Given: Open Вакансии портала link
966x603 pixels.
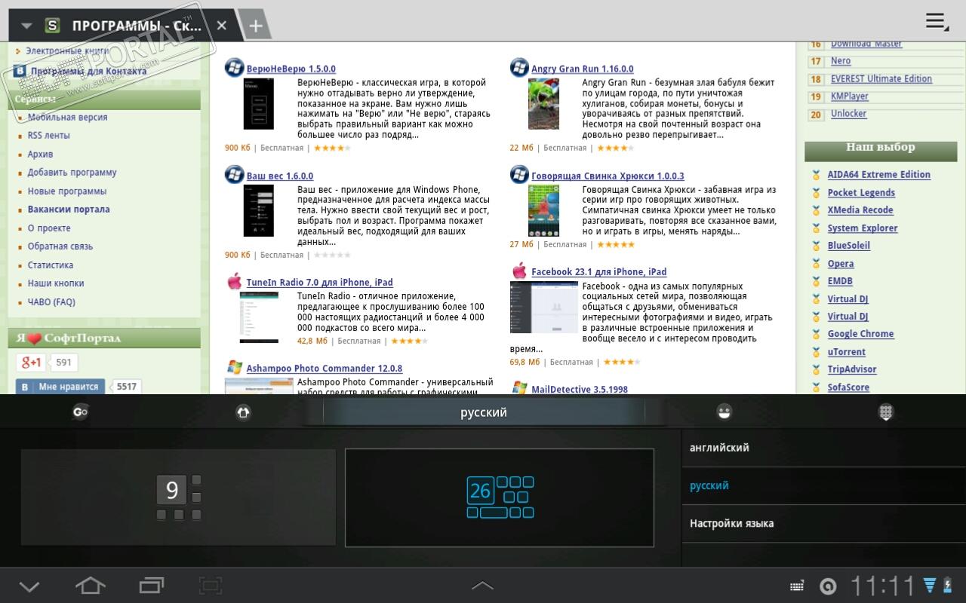Looking at the screenshot, I should 69,210.
